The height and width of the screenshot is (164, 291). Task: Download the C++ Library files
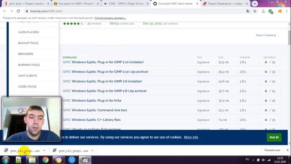click(92, 120)
